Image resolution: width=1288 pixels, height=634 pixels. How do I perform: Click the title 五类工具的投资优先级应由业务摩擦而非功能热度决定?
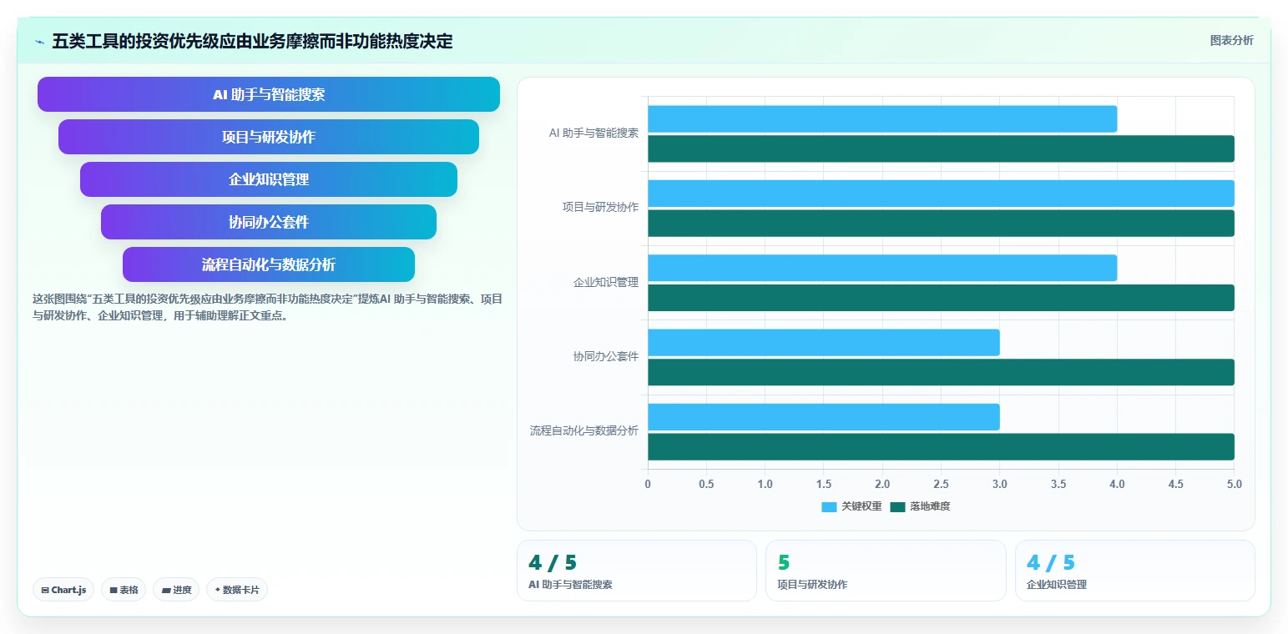click(252, 41)
